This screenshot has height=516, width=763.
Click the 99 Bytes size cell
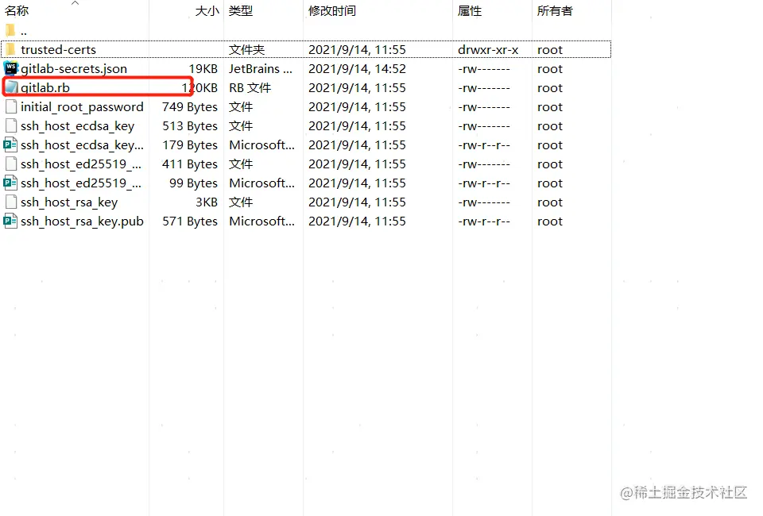click(193, 183)
